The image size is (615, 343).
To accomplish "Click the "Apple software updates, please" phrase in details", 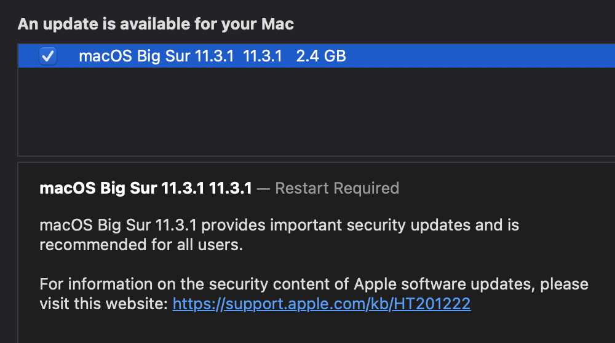I will tap(471, 284).
